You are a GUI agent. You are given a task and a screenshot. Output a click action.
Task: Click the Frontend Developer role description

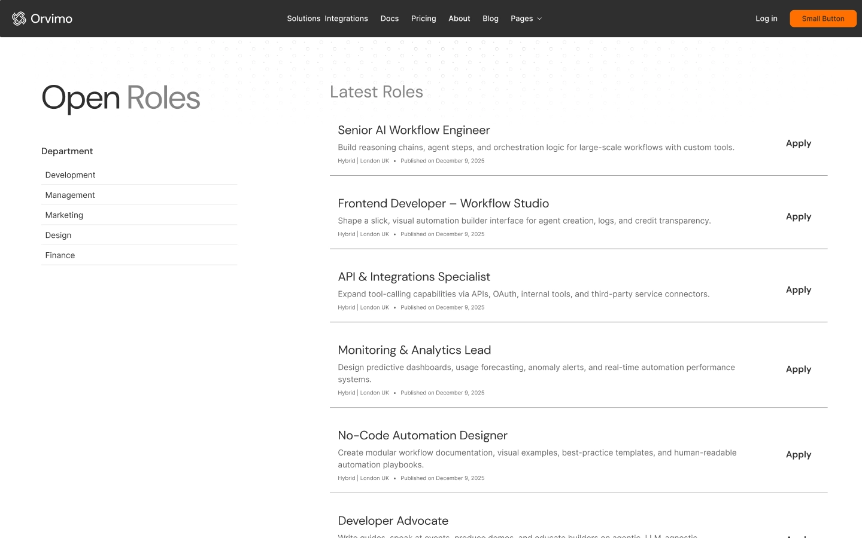coord(524,221)
